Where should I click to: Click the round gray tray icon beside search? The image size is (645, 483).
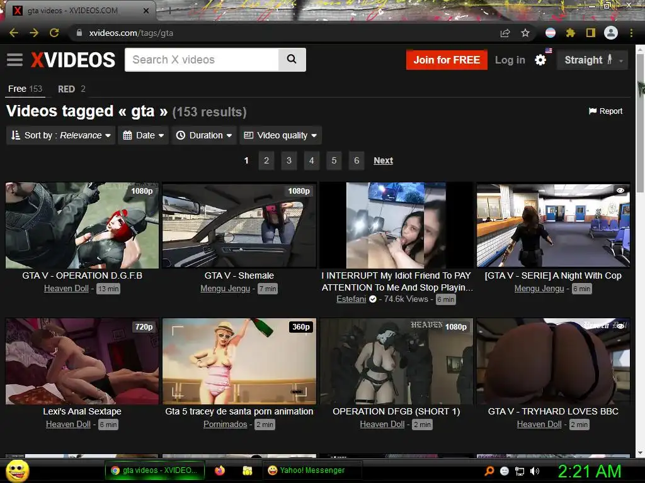(x=505, y=471)
